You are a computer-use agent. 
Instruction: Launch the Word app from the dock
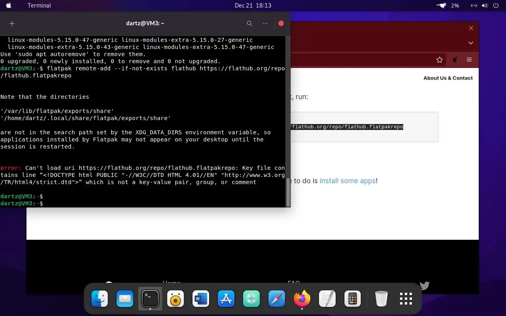[x=201, y=299]
